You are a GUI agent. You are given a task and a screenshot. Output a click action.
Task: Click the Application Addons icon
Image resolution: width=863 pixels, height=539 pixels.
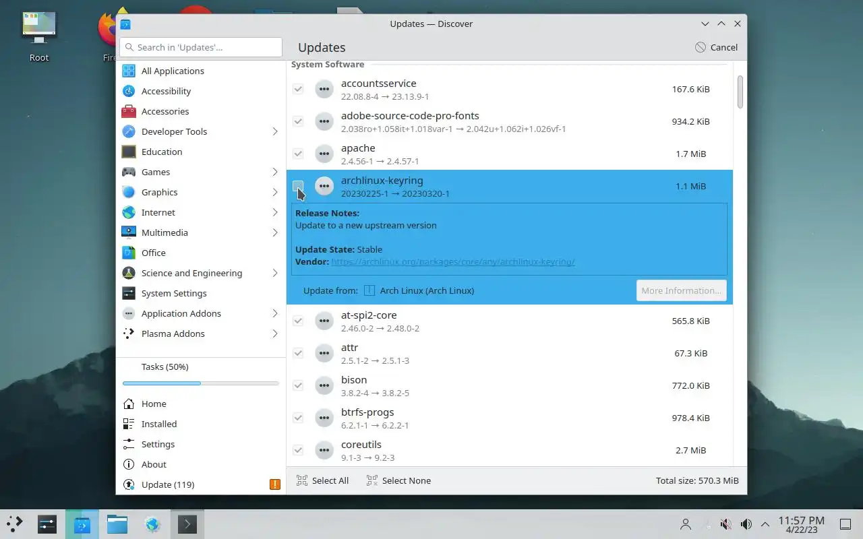[129, 313]
